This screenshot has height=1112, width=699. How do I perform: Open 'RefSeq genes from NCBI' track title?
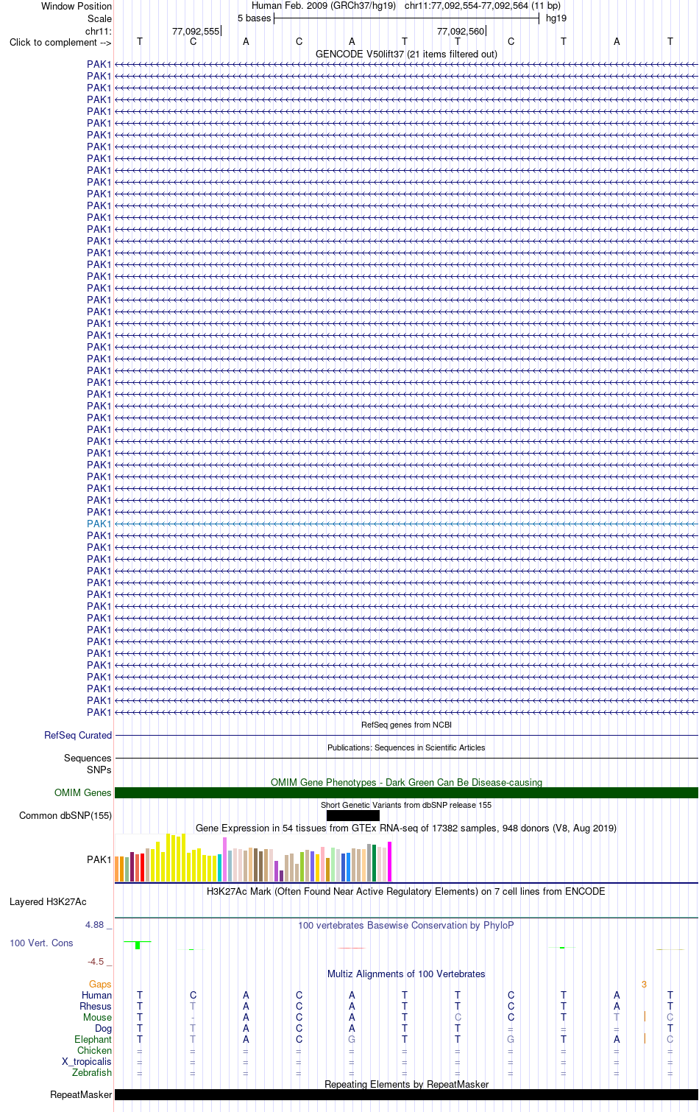406,725
